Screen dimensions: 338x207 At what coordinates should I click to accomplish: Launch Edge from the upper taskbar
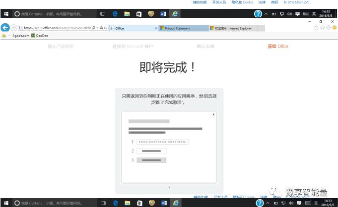tap(115, 14)
